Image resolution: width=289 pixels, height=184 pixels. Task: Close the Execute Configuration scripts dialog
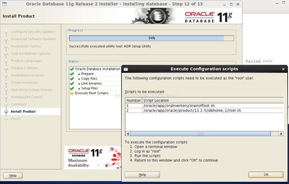pos(283,69)
